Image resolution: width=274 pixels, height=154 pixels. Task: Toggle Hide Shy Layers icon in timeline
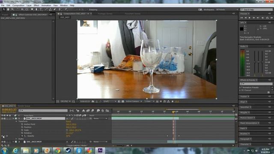pyautogui.click(x=83, y=111)
